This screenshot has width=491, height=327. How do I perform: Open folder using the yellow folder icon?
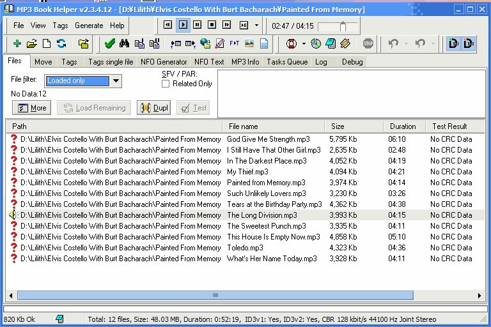coord(31,43)
